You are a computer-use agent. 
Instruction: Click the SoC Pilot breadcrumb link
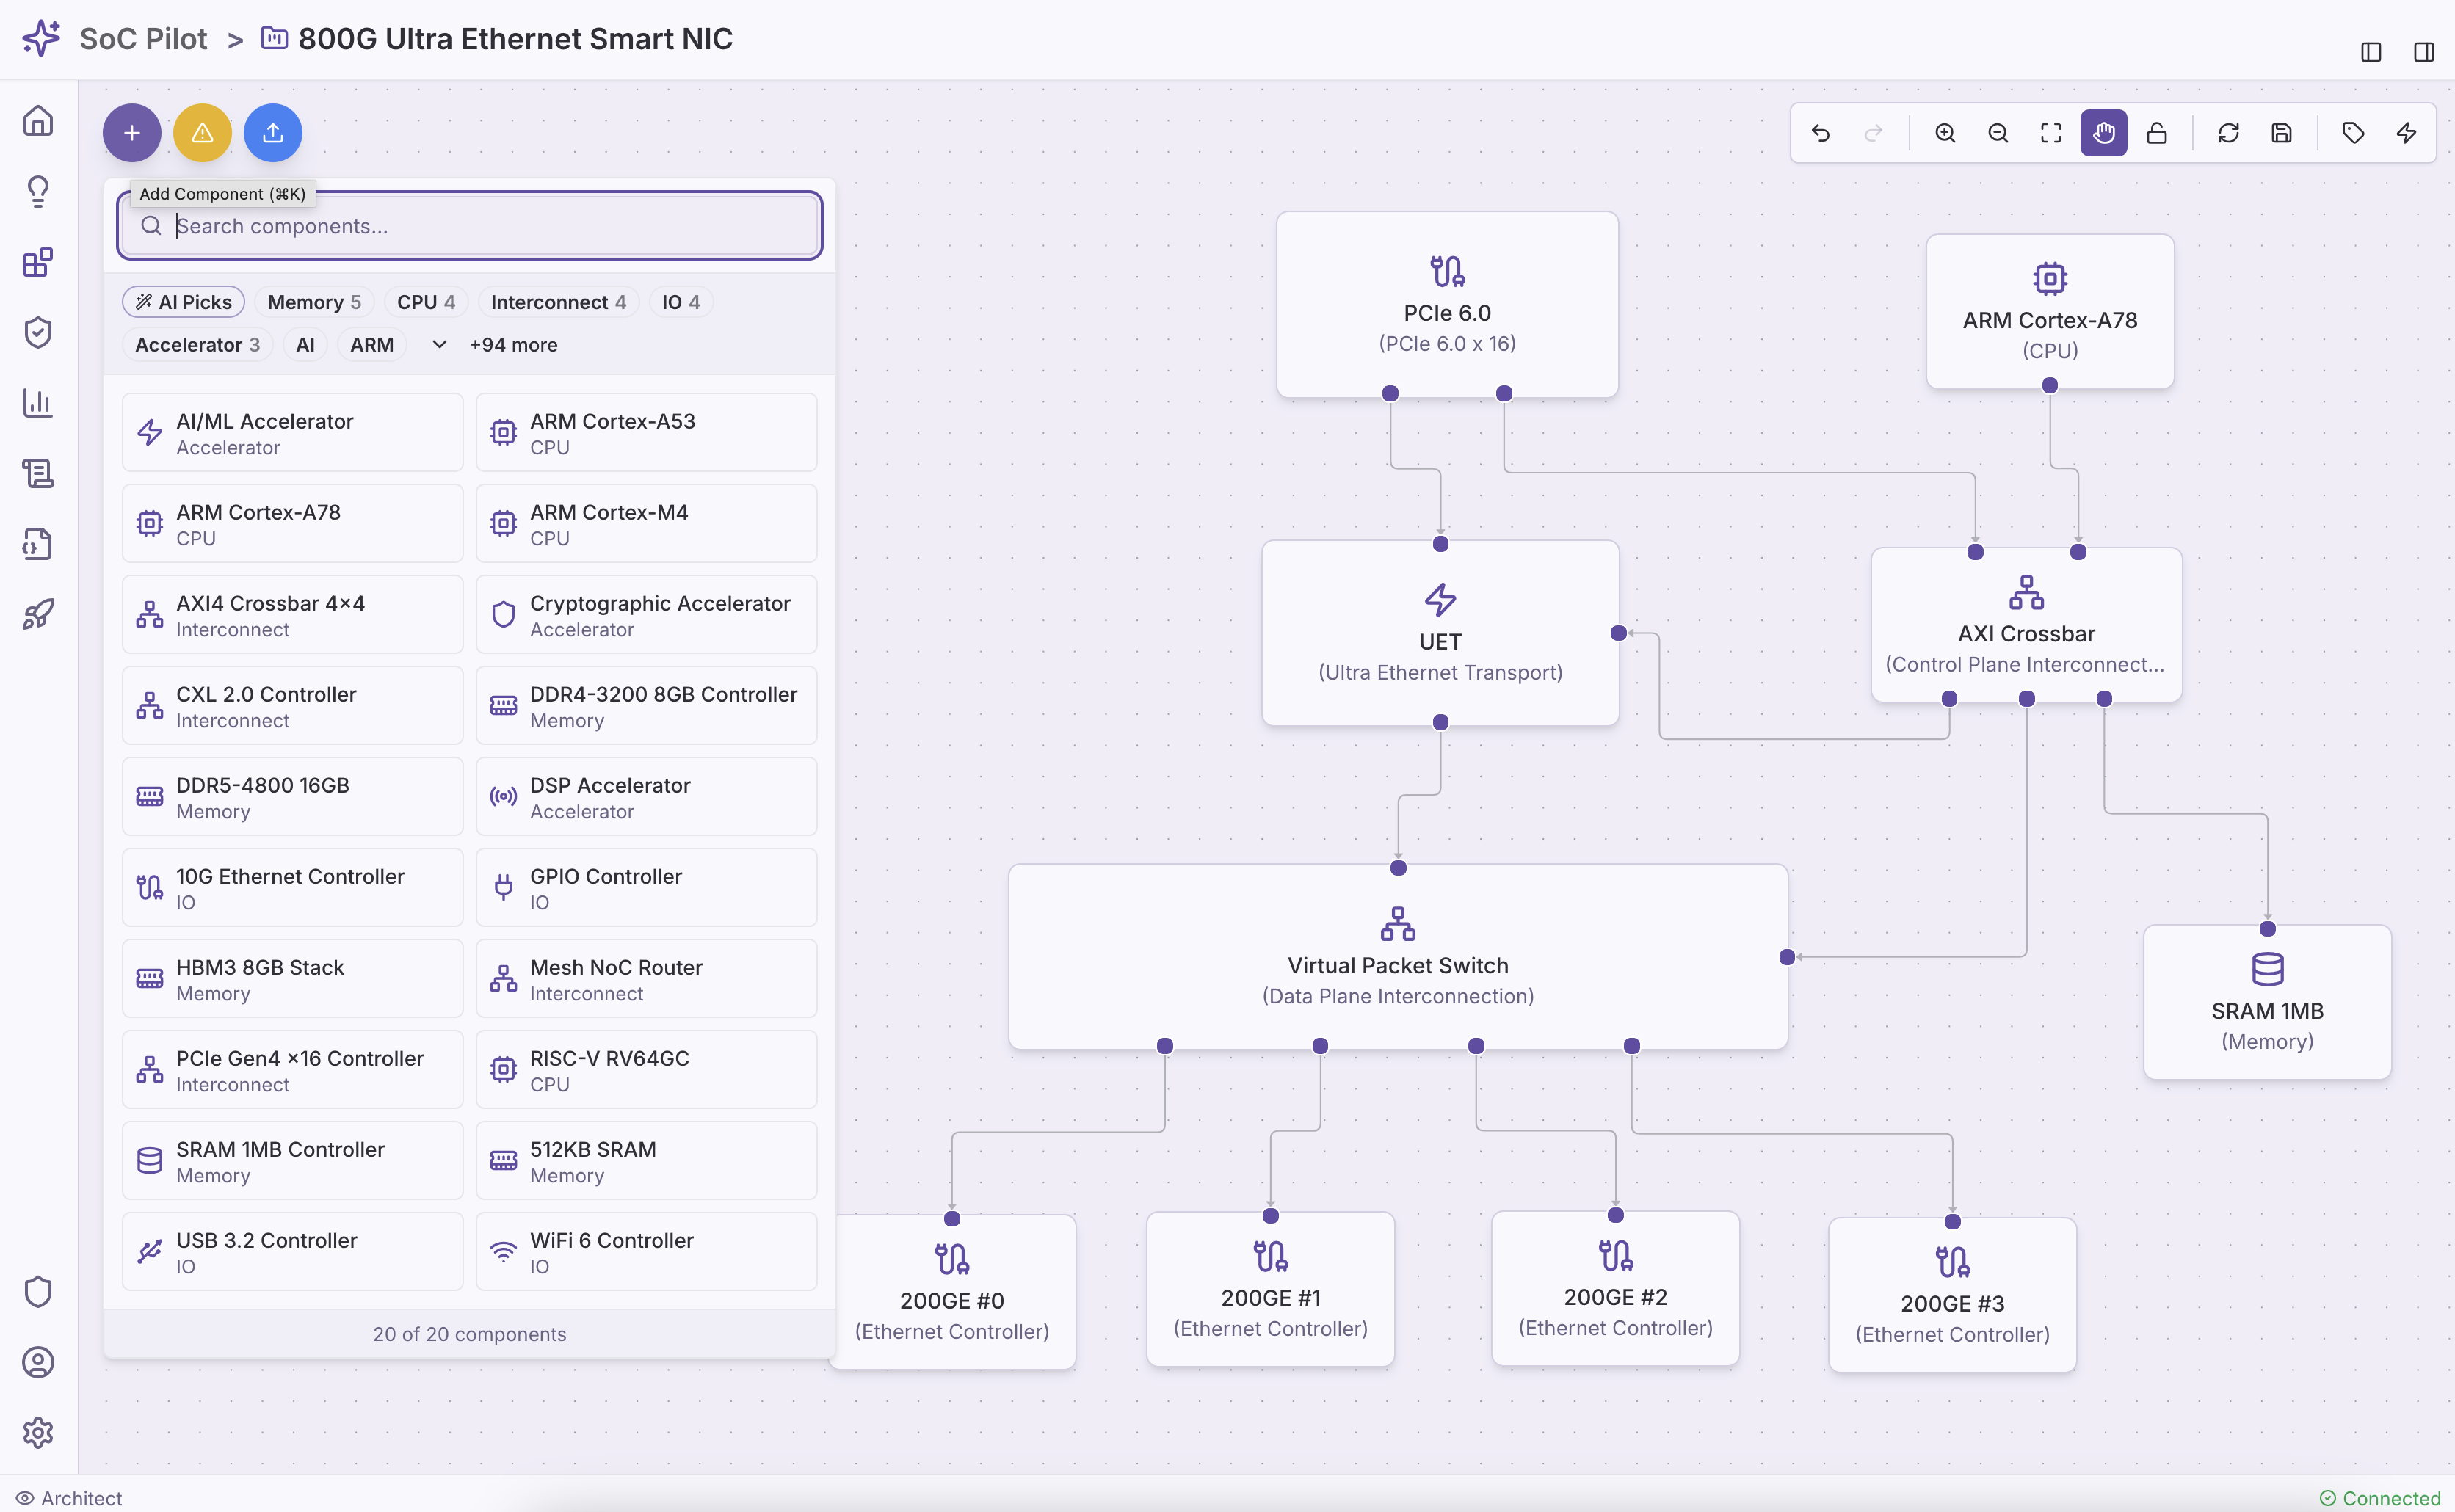[143, 39]
